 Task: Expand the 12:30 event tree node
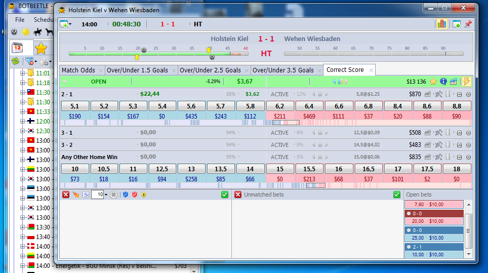(22, 131)
